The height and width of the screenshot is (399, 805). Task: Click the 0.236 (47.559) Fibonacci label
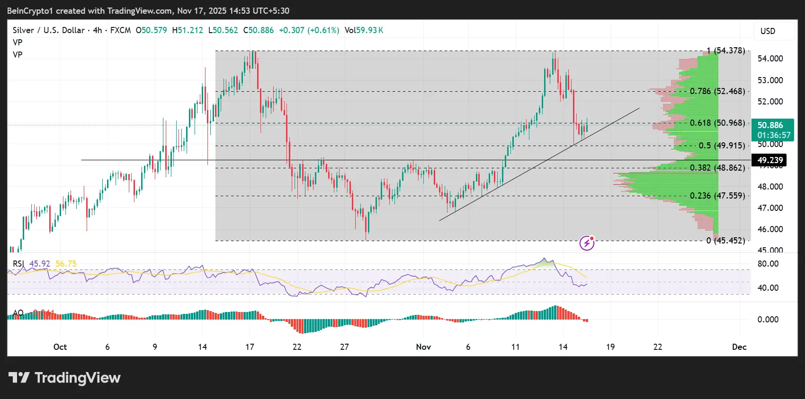[x=717, y=196]
